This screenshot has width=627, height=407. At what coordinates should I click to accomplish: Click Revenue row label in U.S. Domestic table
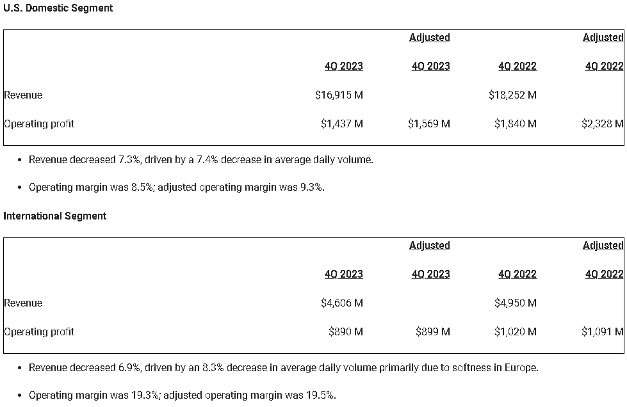click(24, 95)
